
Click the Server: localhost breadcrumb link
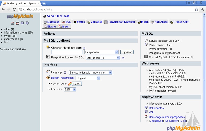pos(58,16)
